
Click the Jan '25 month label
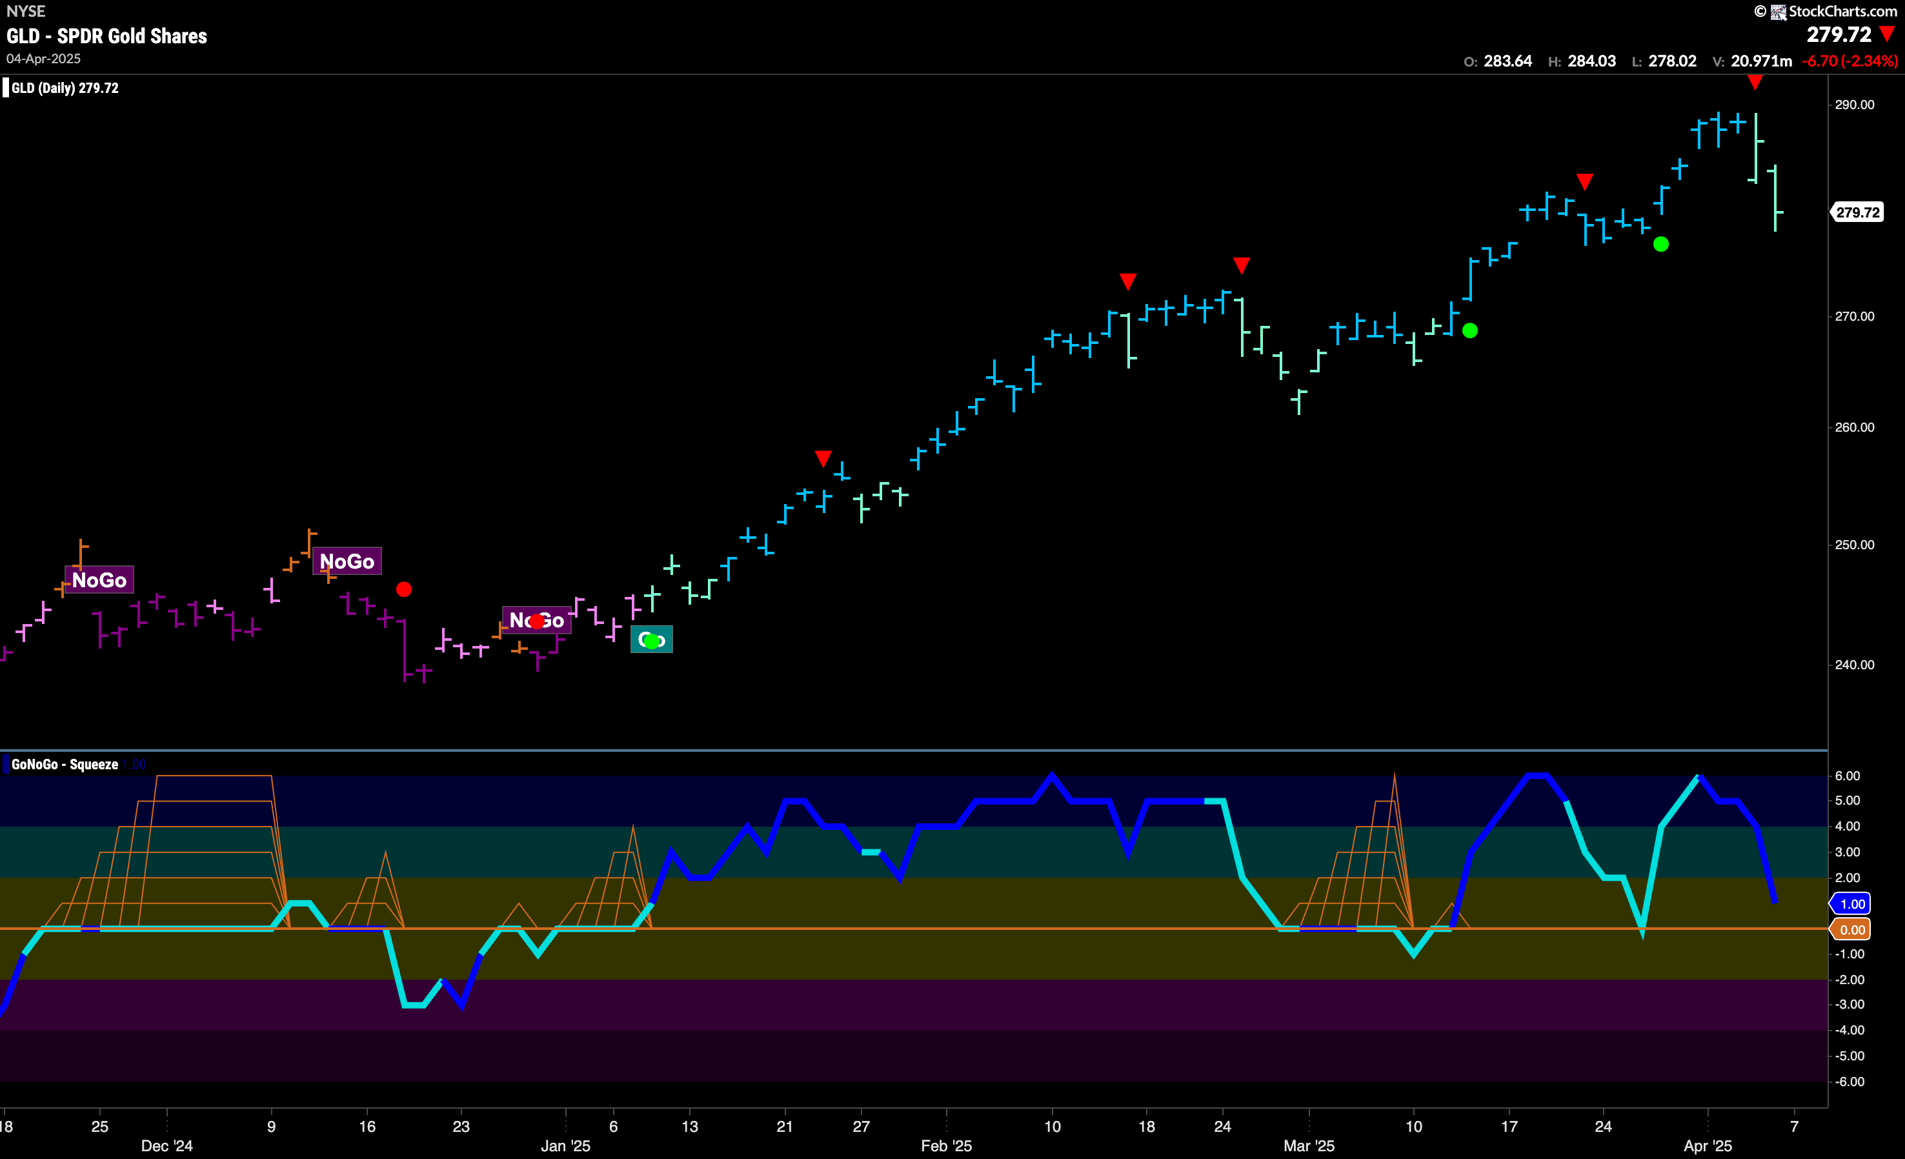pos(565,1146)
